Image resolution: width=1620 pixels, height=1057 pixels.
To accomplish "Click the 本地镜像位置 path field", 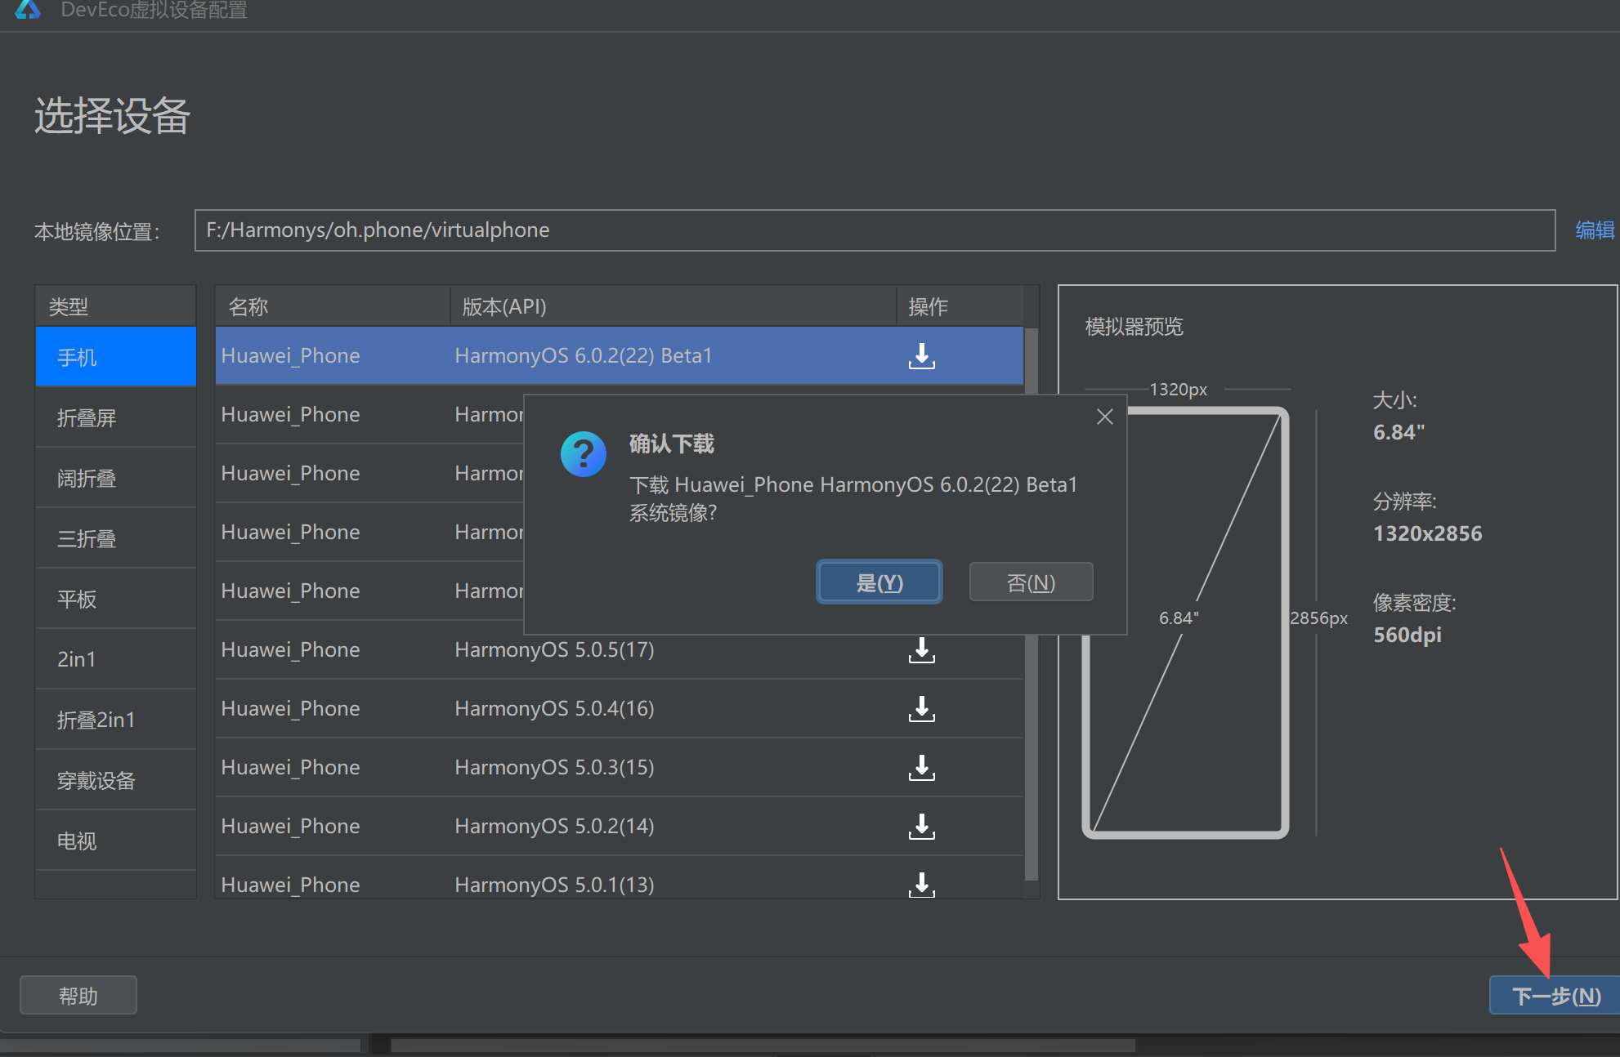I will coord(875,230).
